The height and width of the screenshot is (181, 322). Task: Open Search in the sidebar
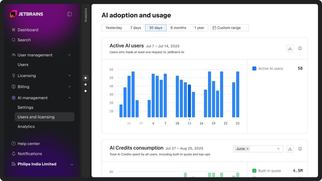(24, 40)
